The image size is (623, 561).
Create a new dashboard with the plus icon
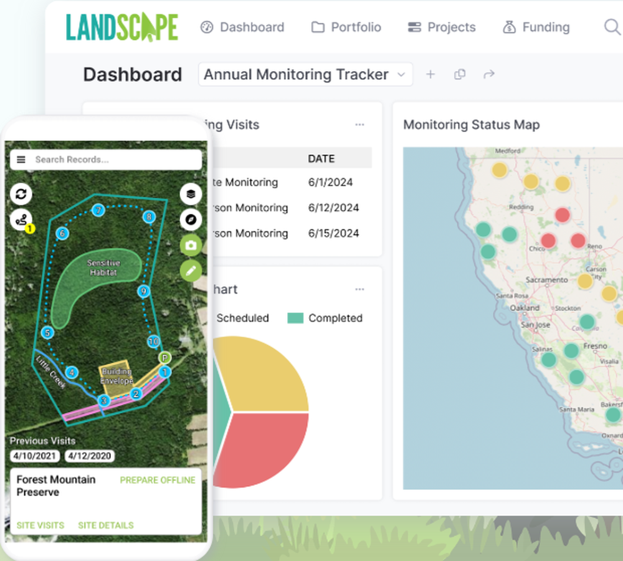(430, 74)
